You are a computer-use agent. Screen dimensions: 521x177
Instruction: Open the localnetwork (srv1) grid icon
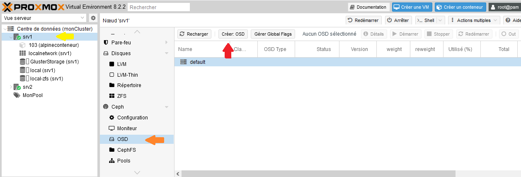tap(23, 53)
